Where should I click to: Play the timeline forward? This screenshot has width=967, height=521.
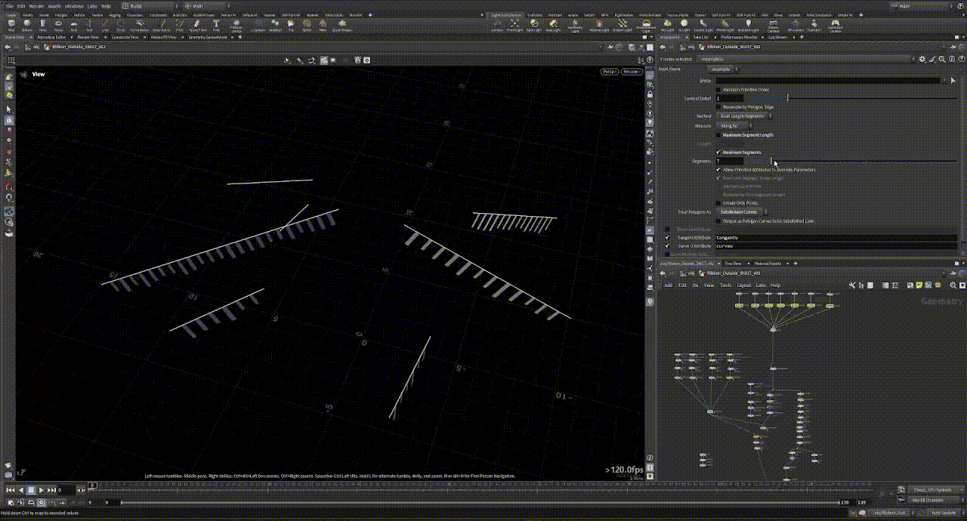click(41, 490)
